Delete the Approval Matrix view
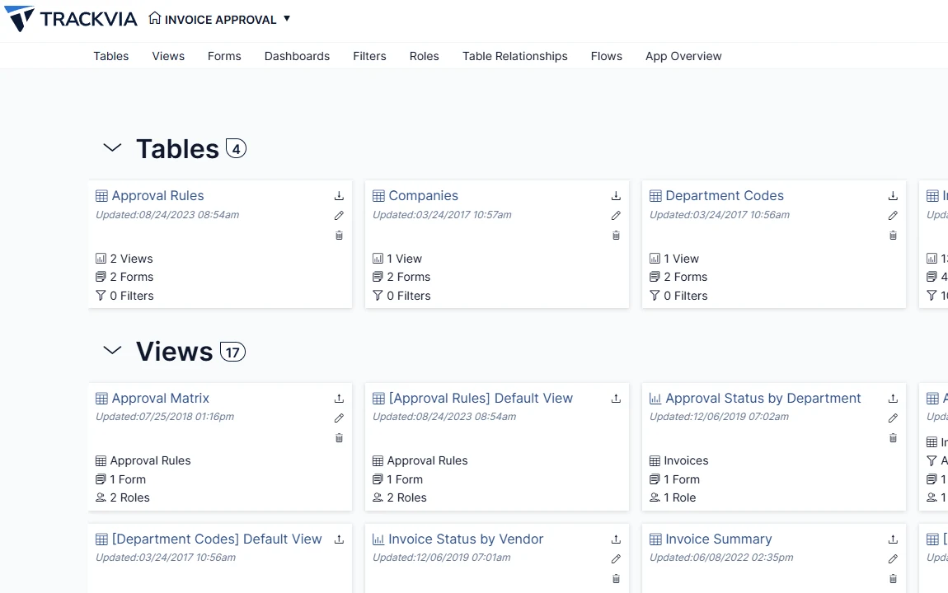 (339, 438)
